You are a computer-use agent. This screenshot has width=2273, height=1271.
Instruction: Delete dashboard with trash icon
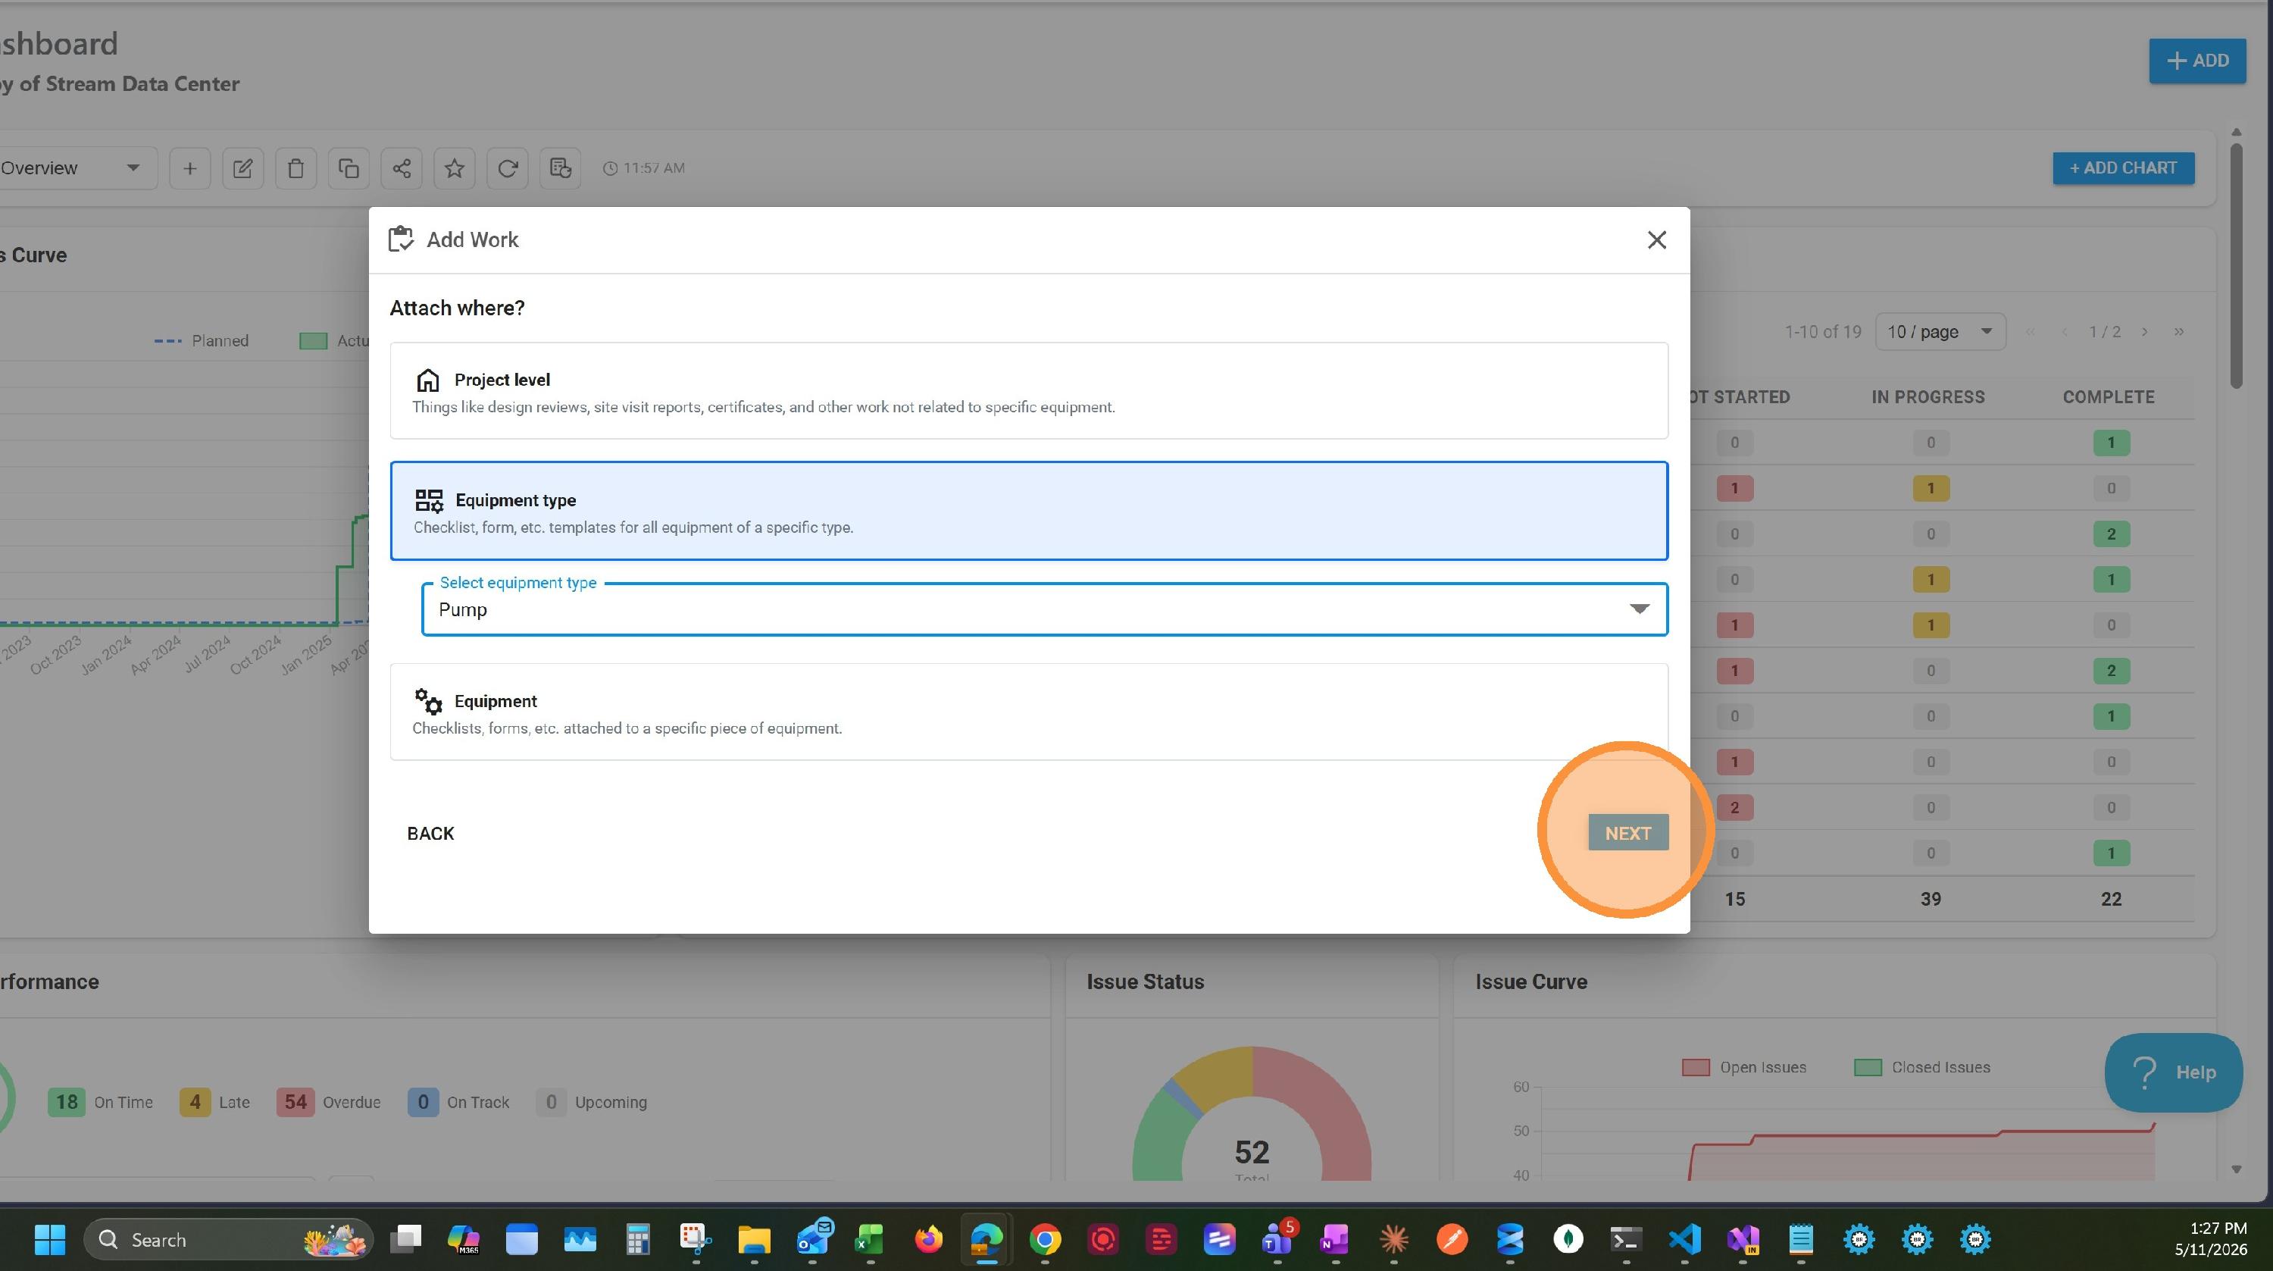[x=295, y=167]
